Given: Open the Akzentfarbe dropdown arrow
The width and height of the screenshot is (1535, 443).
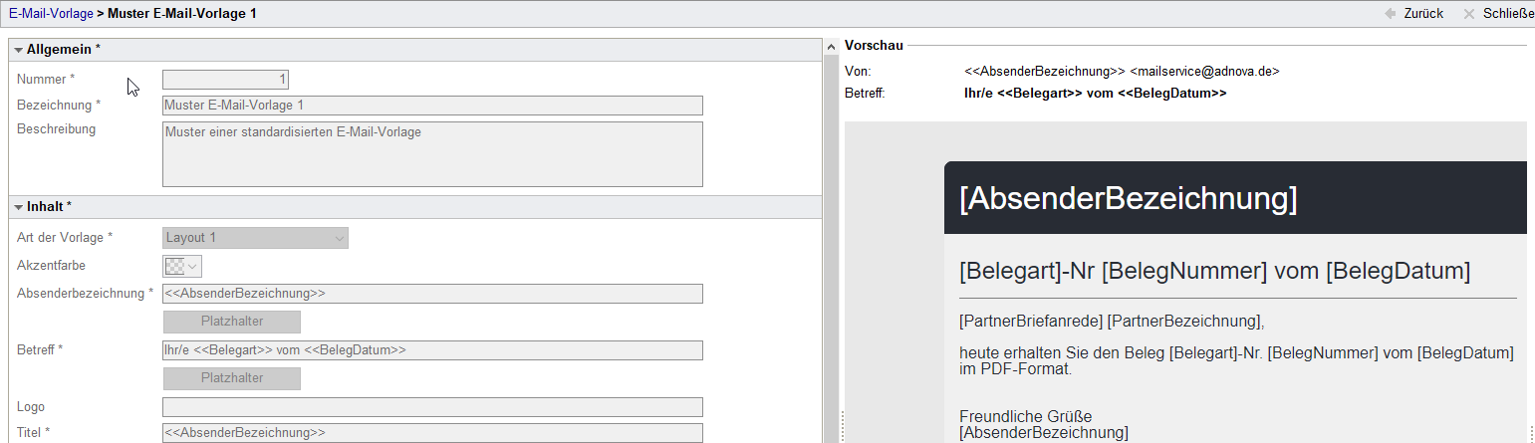Looking at the screenshot, I should (x=193, y=266).
